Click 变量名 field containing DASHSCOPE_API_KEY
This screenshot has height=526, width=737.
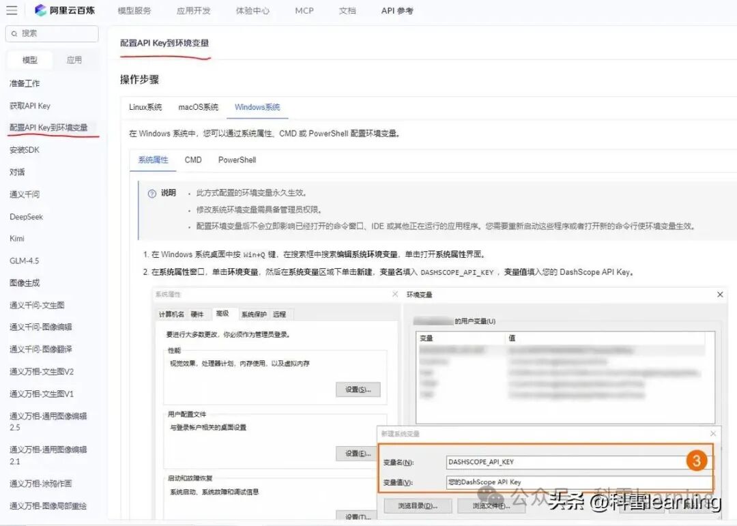pyautogui.click(x=578, y=462)
